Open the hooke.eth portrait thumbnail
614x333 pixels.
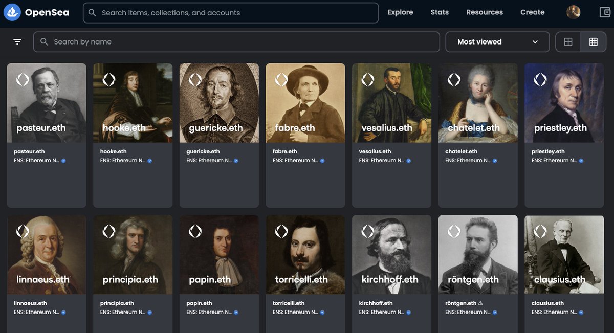(133, 103)
